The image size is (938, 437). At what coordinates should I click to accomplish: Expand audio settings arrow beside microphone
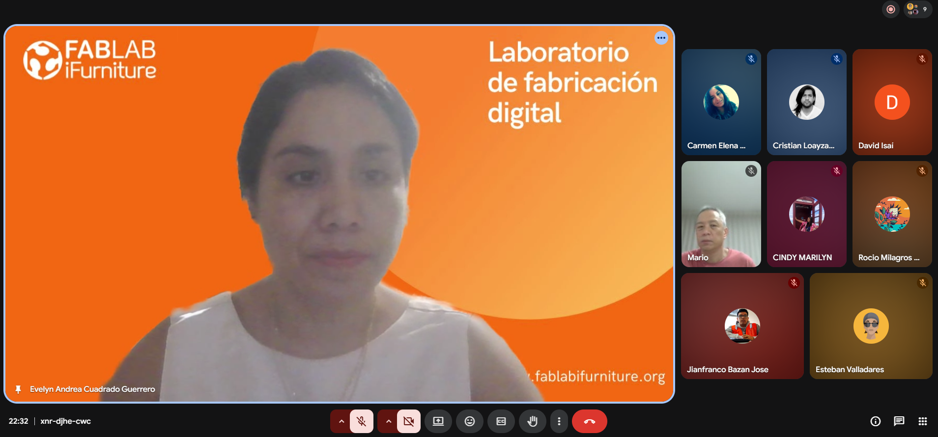341,421
